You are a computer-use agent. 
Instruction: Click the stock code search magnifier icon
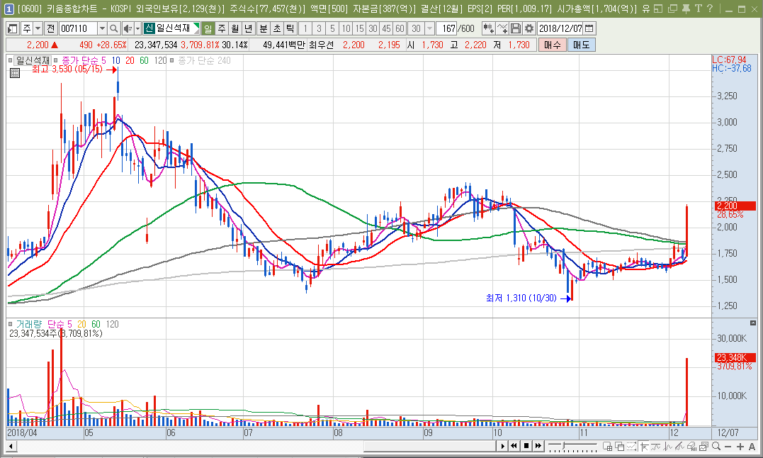(114, 28)
